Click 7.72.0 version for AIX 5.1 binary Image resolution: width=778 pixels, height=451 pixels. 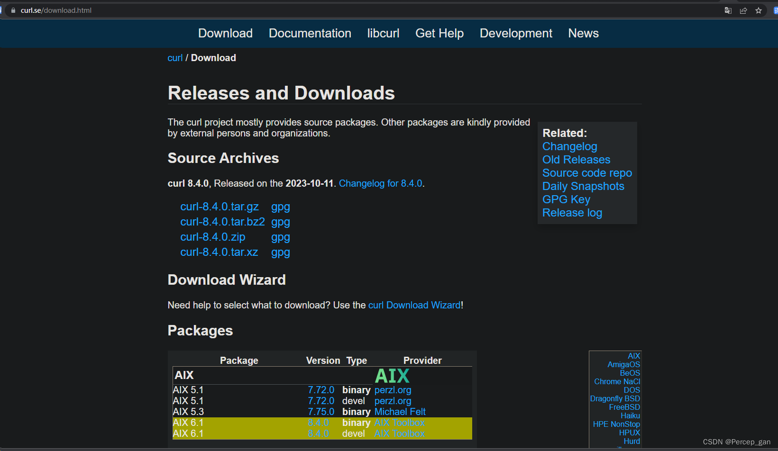point(321,390)
